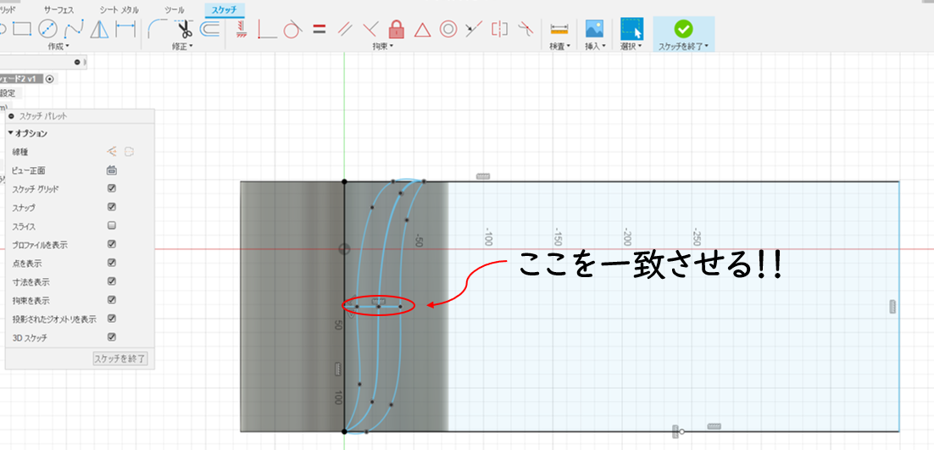Select the two-point rectangle tool
The height and width of the screenshot is (450, 934).
pos(22,29)
